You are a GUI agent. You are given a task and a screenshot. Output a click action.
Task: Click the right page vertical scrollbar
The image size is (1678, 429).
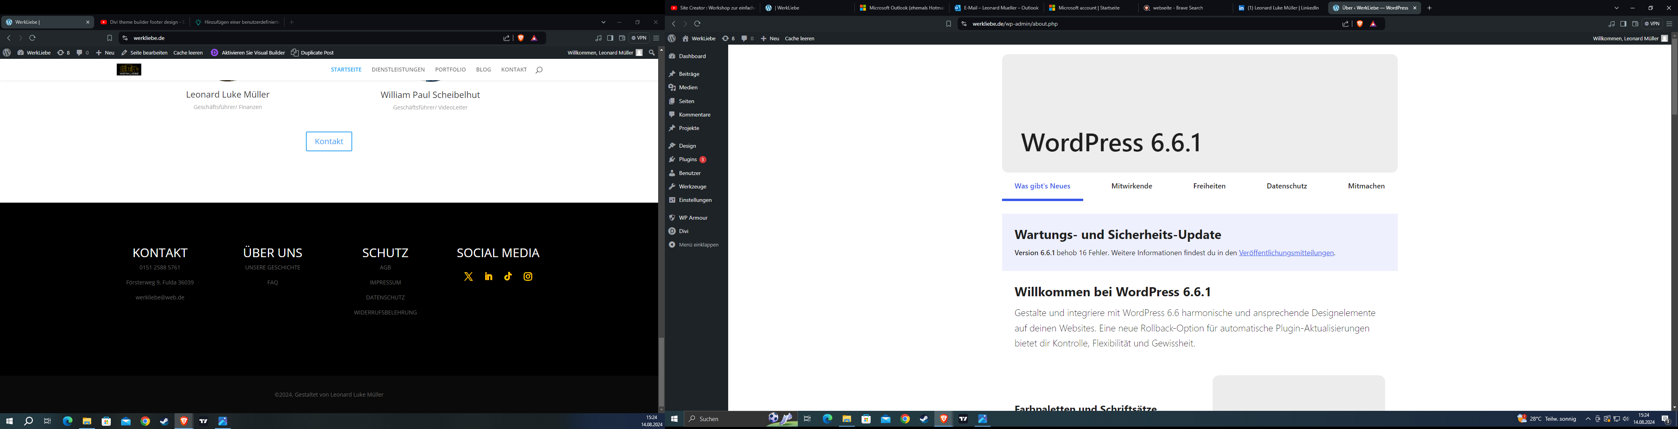(x=1674, y=77)
